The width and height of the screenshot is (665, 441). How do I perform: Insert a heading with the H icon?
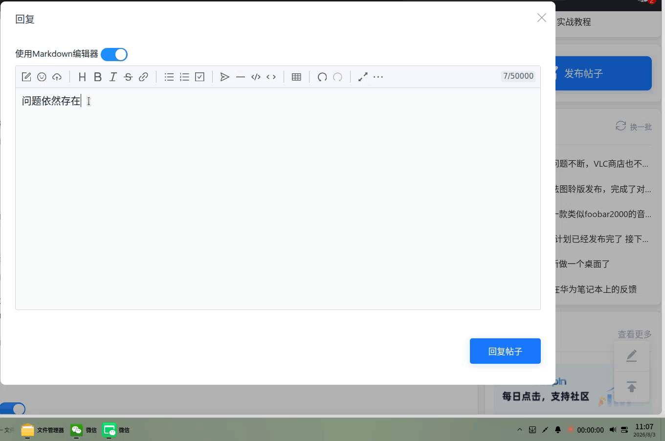tap(82, 77)
